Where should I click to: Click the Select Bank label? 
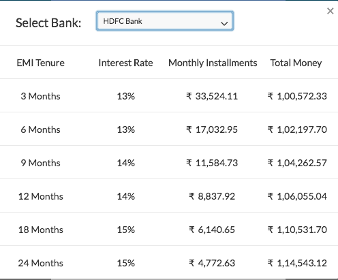[48, 23]
